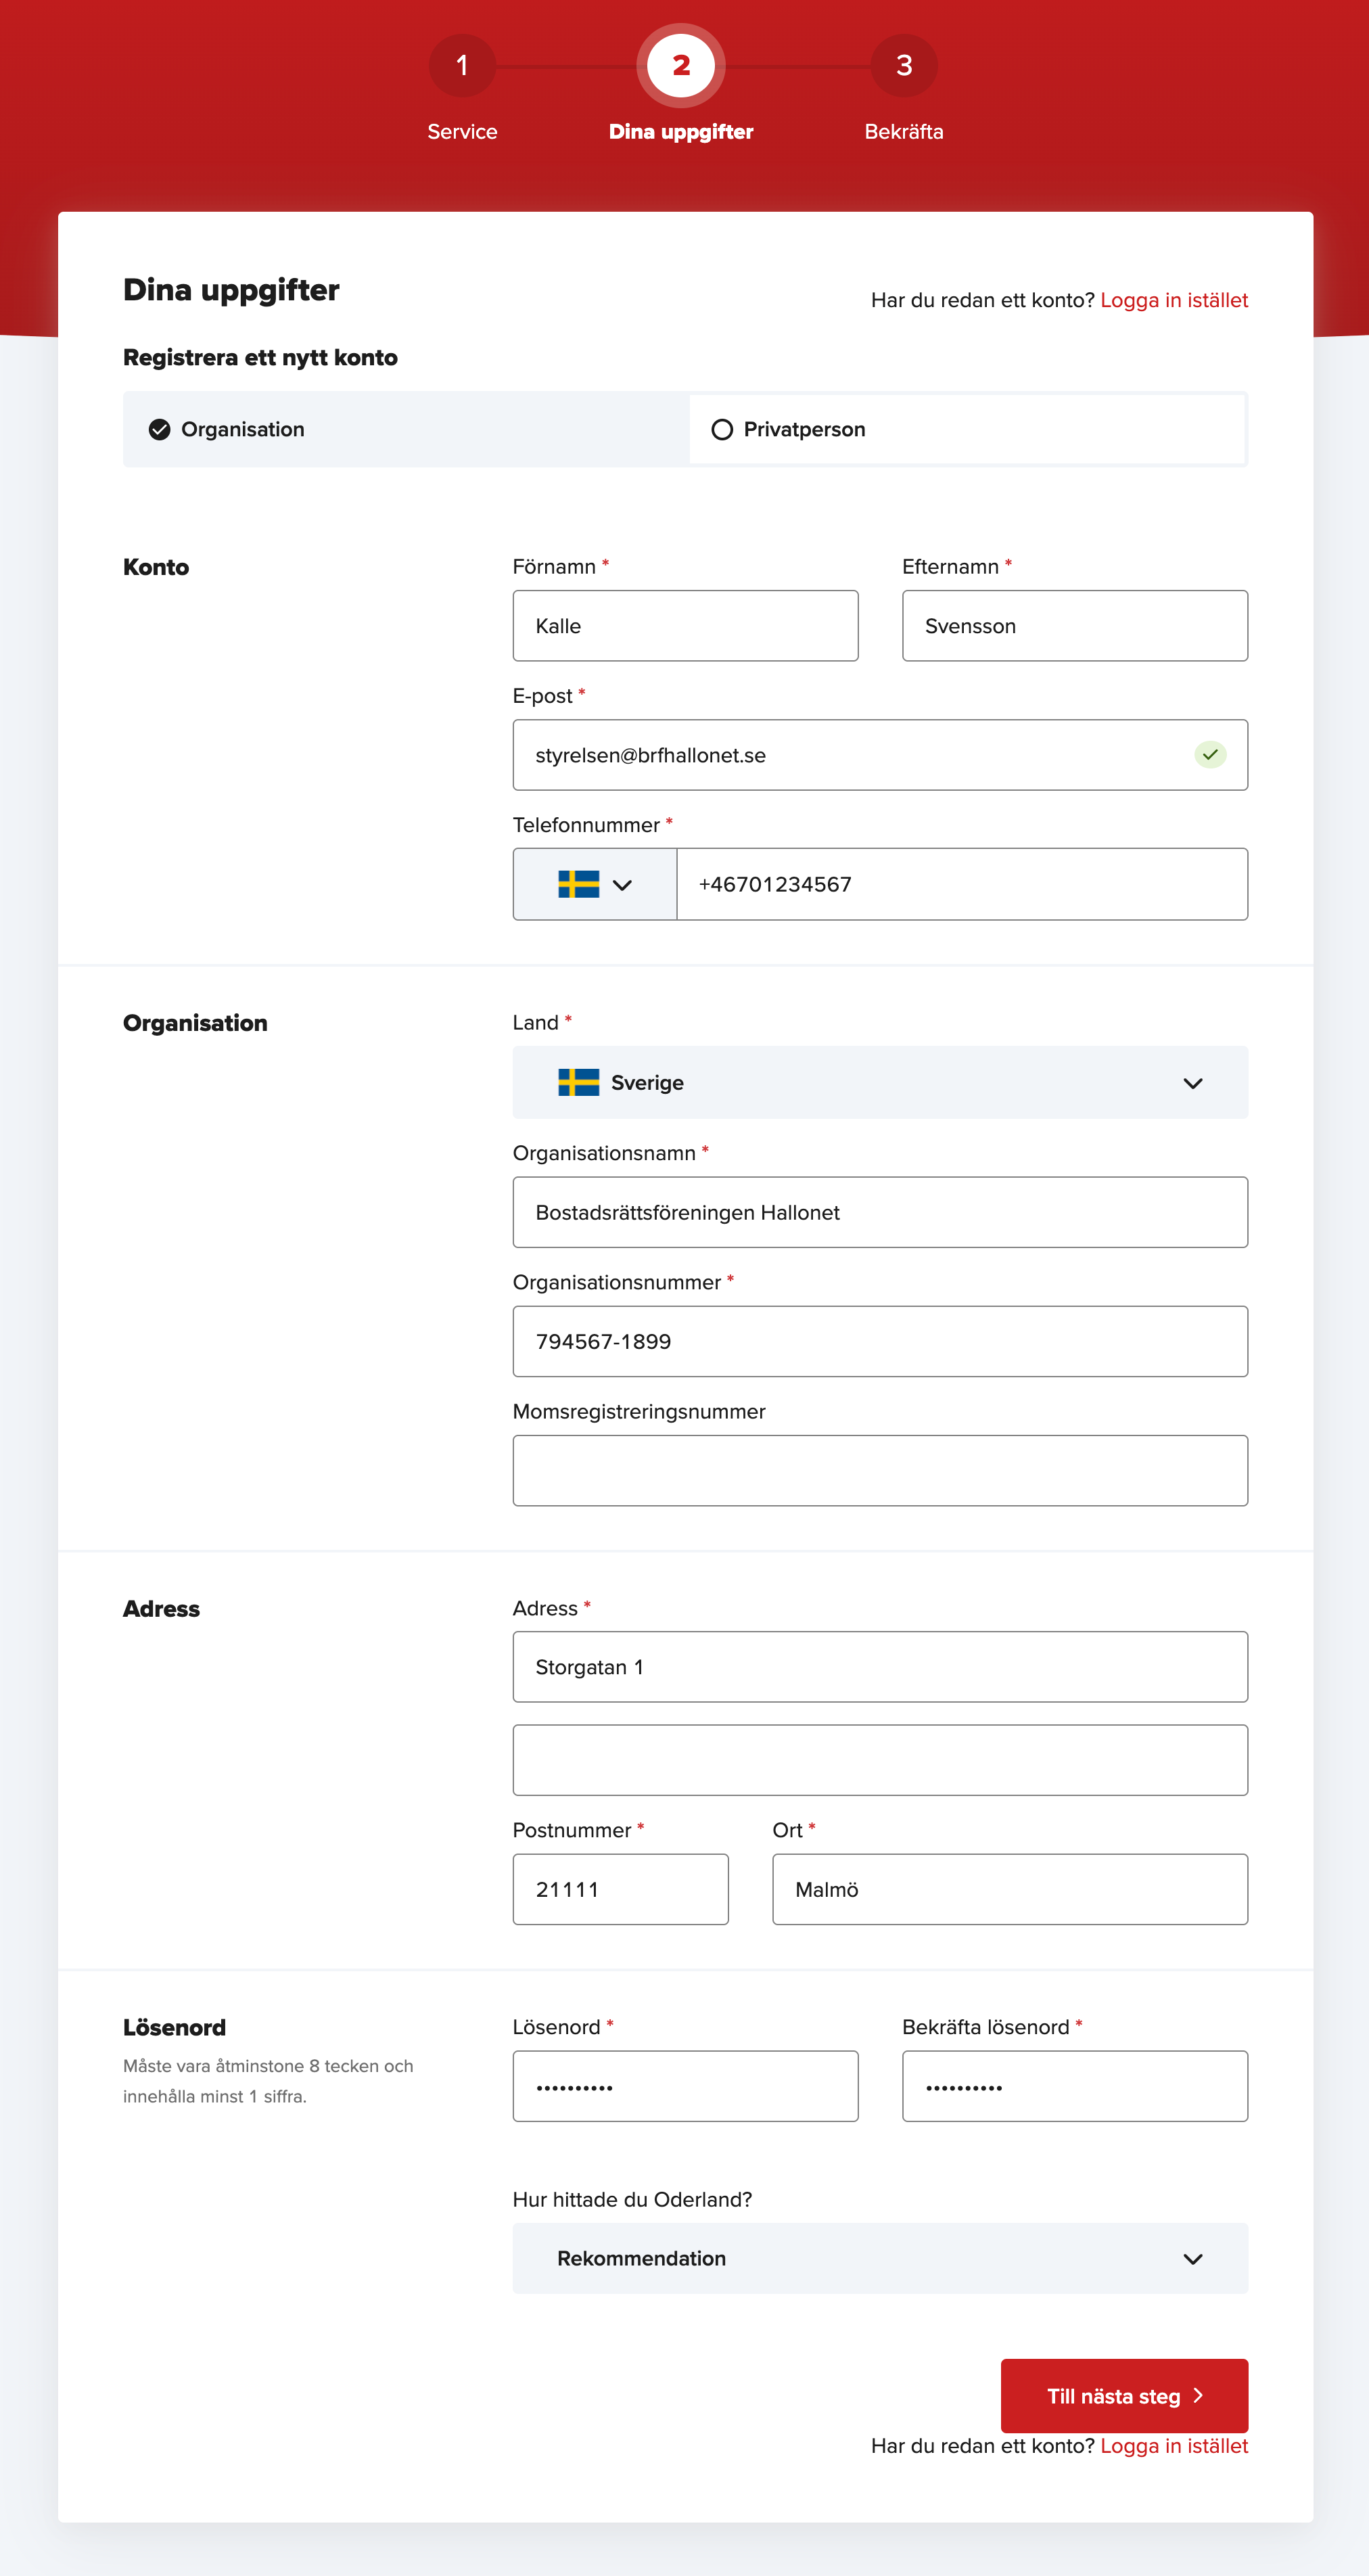Click the empty second address line field
The width and height of the screenshot is (1369, 2576).
[879, 1760]
